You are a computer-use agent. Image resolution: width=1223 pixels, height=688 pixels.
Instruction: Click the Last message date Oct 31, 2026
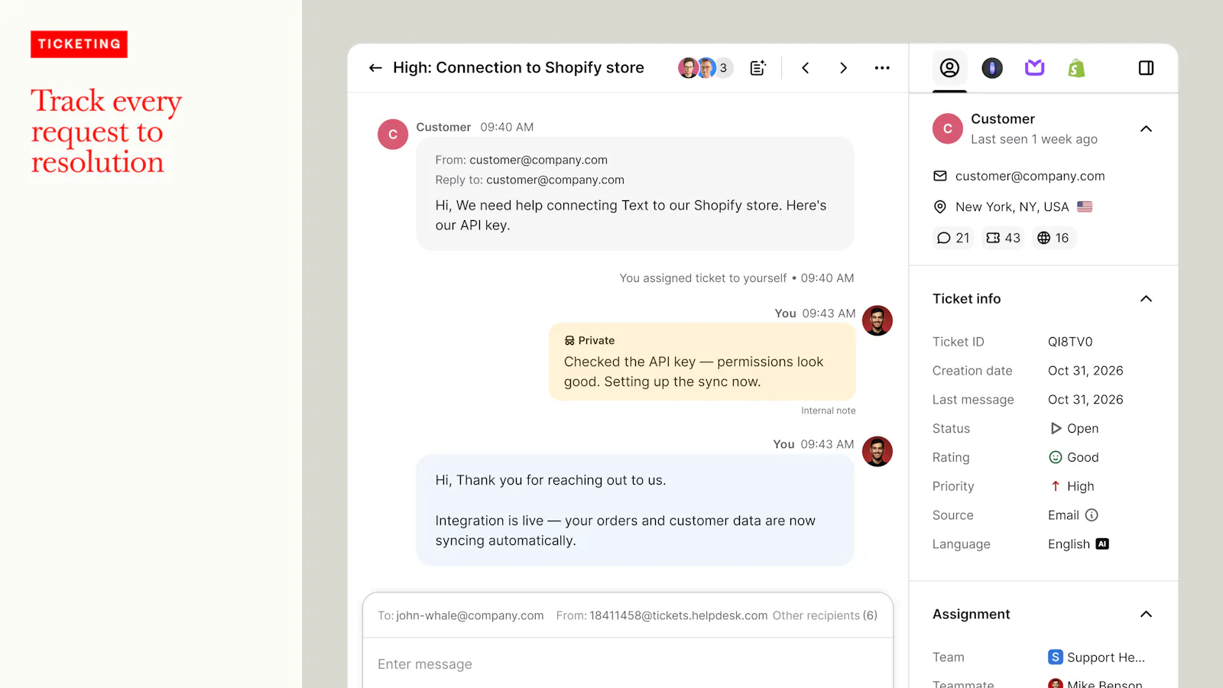click(1085, 400)
